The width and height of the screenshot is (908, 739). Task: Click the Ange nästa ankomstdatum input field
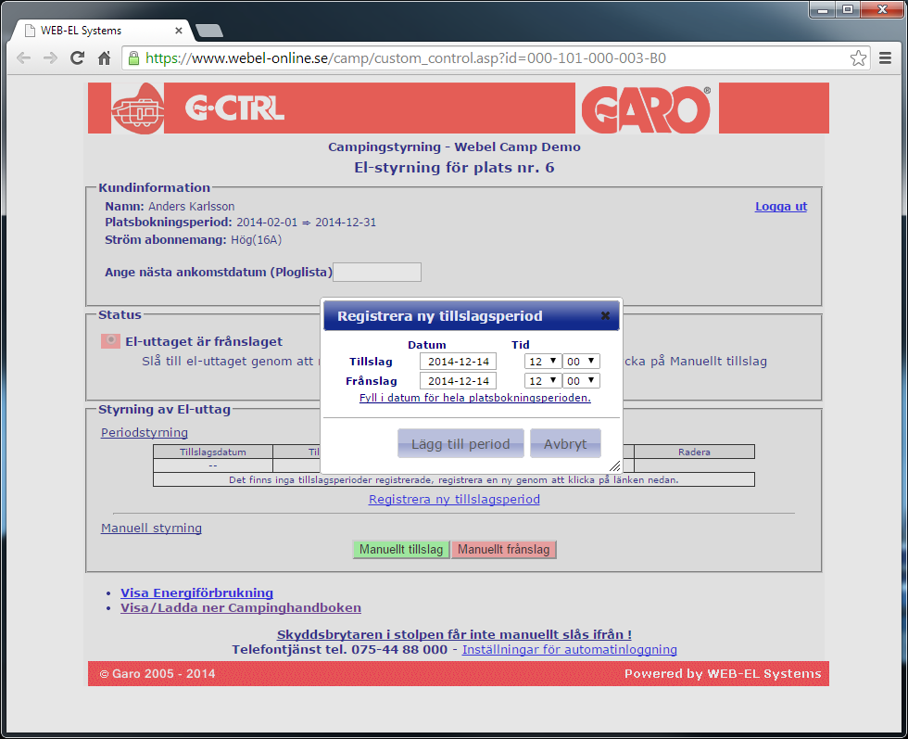point(377,272)
